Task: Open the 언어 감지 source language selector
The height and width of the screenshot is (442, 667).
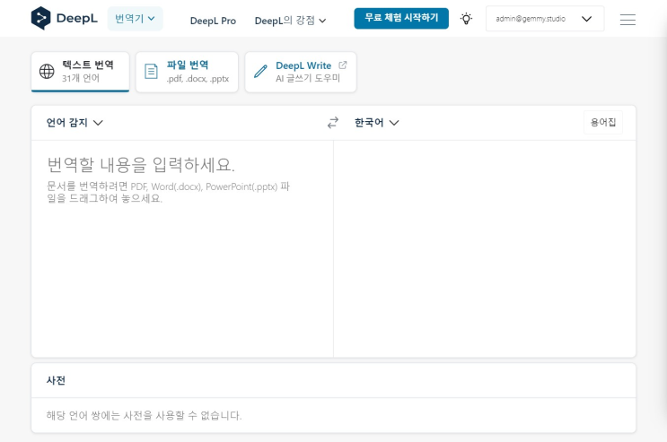Action: coord(75,123)
